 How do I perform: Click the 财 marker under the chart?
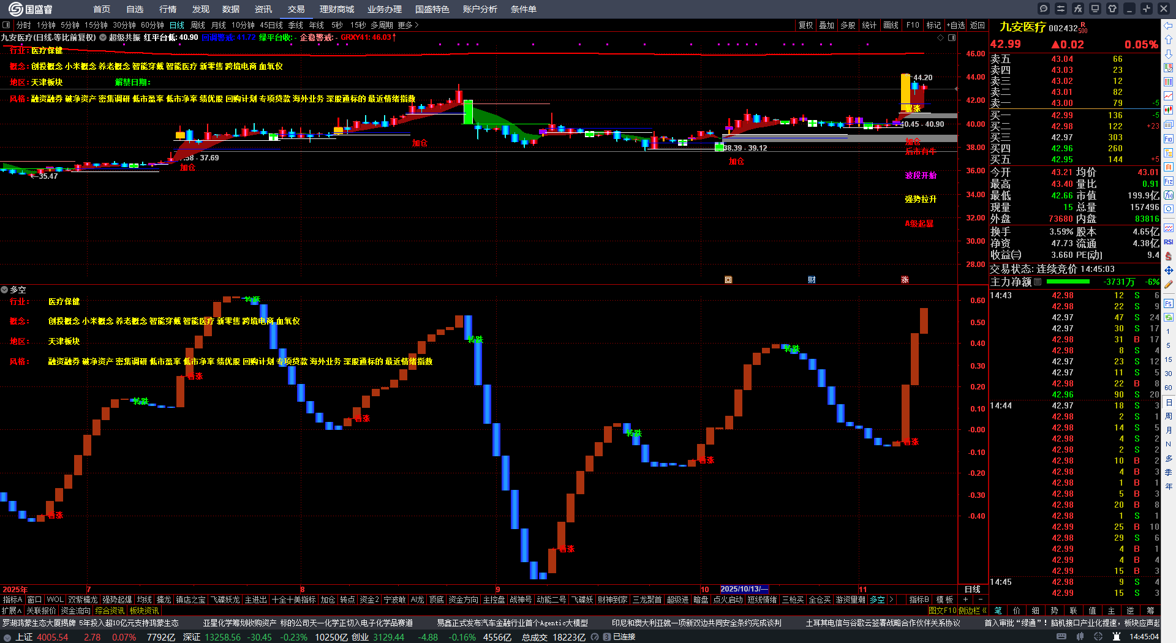pyautogui.click(x=812, y=280)
